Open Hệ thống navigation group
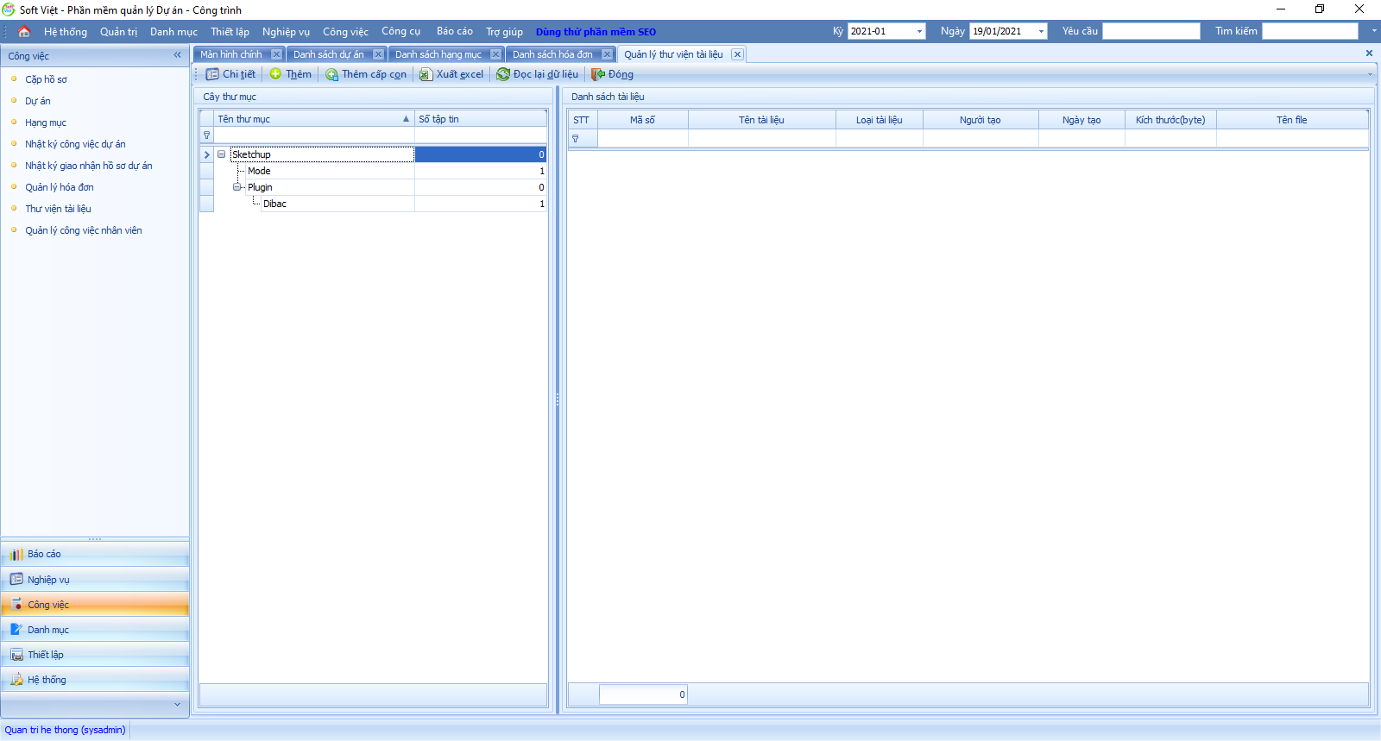Screen dimensions: 1381x741 click(x=95, y=679)
